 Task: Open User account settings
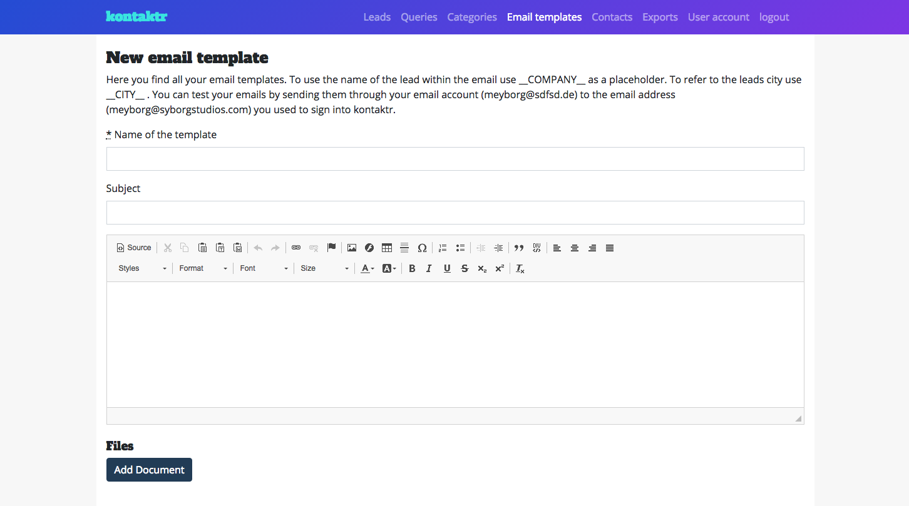718,17
